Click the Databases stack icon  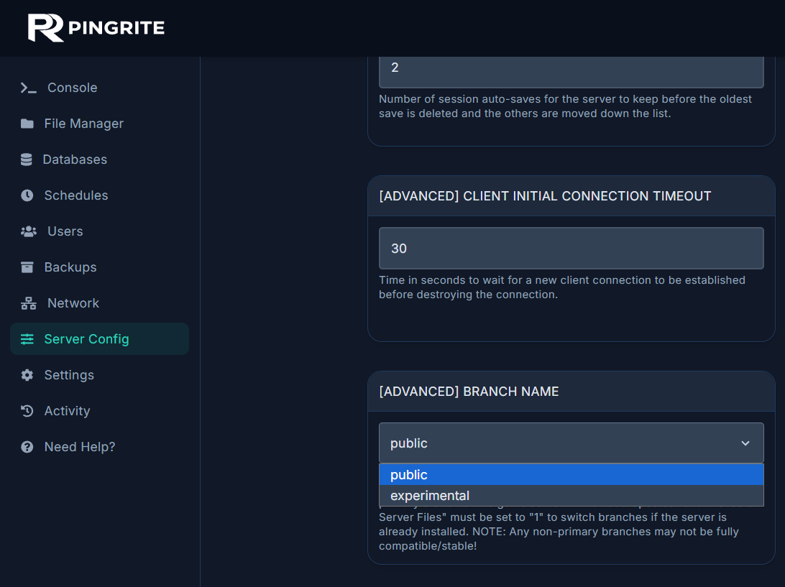pyautogui.click(x=27, y=159)
